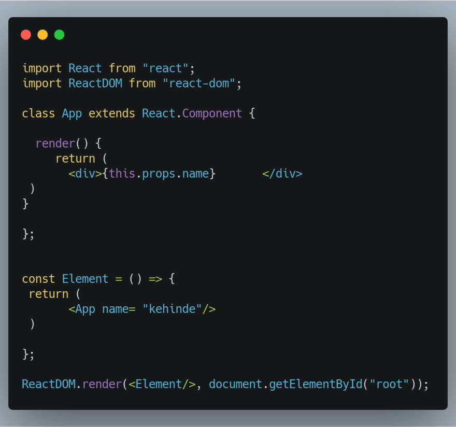The width and height of the screenshot is (456, 427).
Task: Click getElementById in the last line
Action: point(316,385)
